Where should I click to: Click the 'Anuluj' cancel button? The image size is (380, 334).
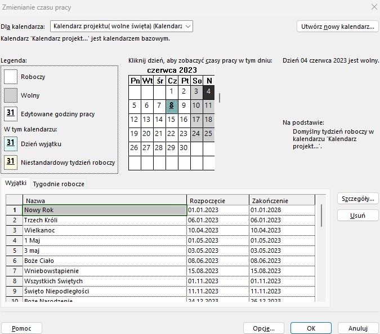click(357, 328)
